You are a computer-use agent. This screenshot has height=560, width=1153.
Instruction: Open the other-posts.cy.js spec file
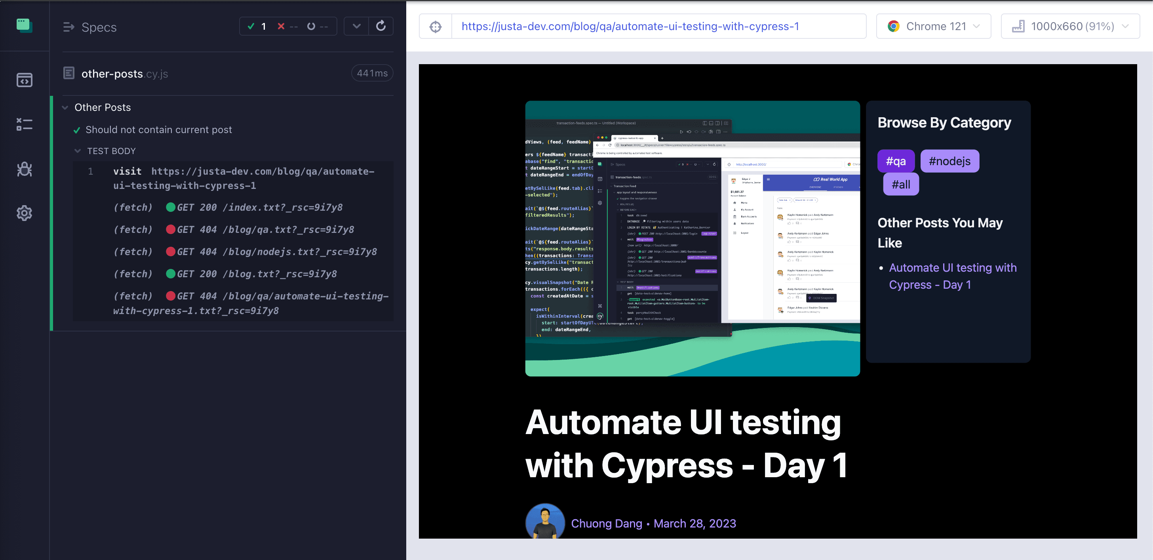pyautogui.click(x=124, y=74)
